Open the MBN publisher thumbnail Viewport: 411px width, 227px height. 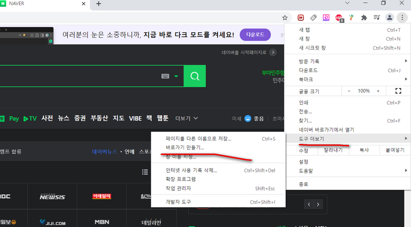[x=102, y=222]
